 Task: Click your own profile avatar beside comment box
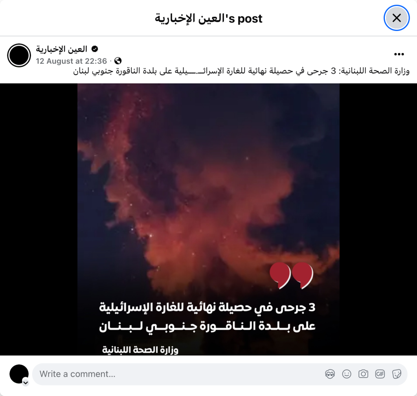coord(19,374)
